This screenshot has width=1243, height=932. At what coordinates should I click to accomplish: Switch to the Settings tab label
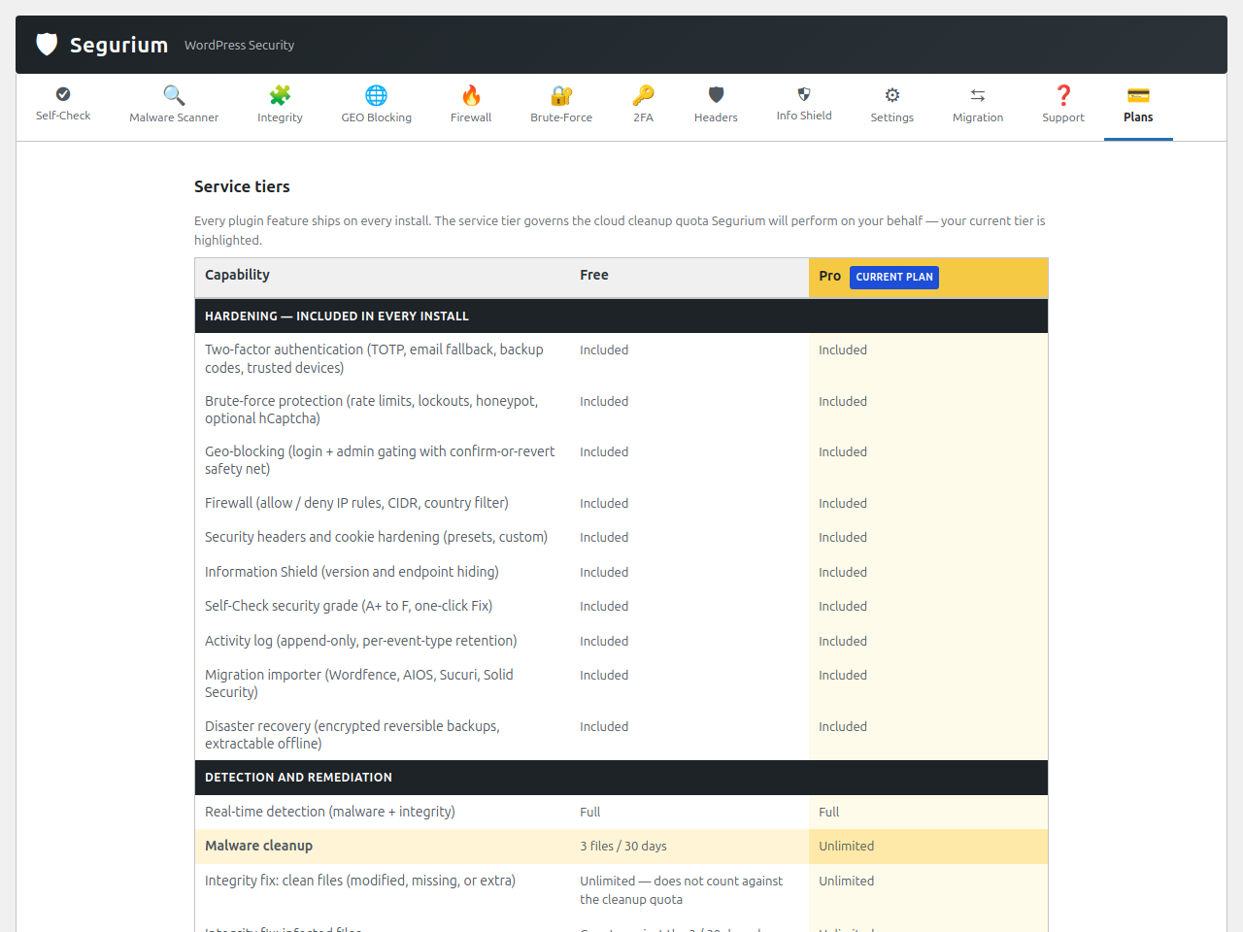(x=891, y=117)
